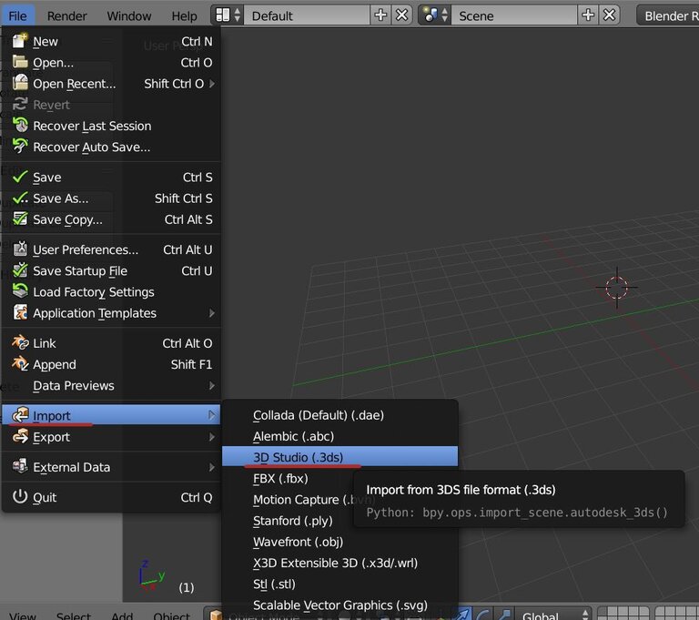
Task: Open the Render menu
Action: 66,16
